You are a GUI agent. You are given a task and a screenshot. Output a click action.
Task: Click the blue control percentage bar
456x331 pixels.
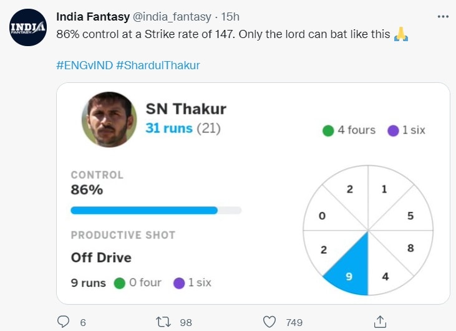point(144,210)
